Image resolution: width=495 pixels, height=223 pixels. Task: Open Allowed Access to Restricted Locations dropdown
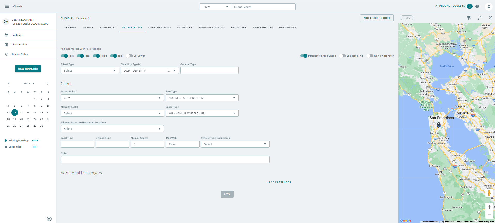click(x=112, y=129)
